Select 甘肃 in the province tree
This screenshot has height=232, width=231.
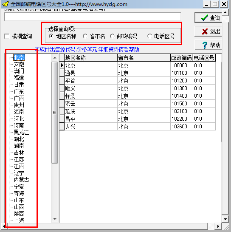point(19,85)
